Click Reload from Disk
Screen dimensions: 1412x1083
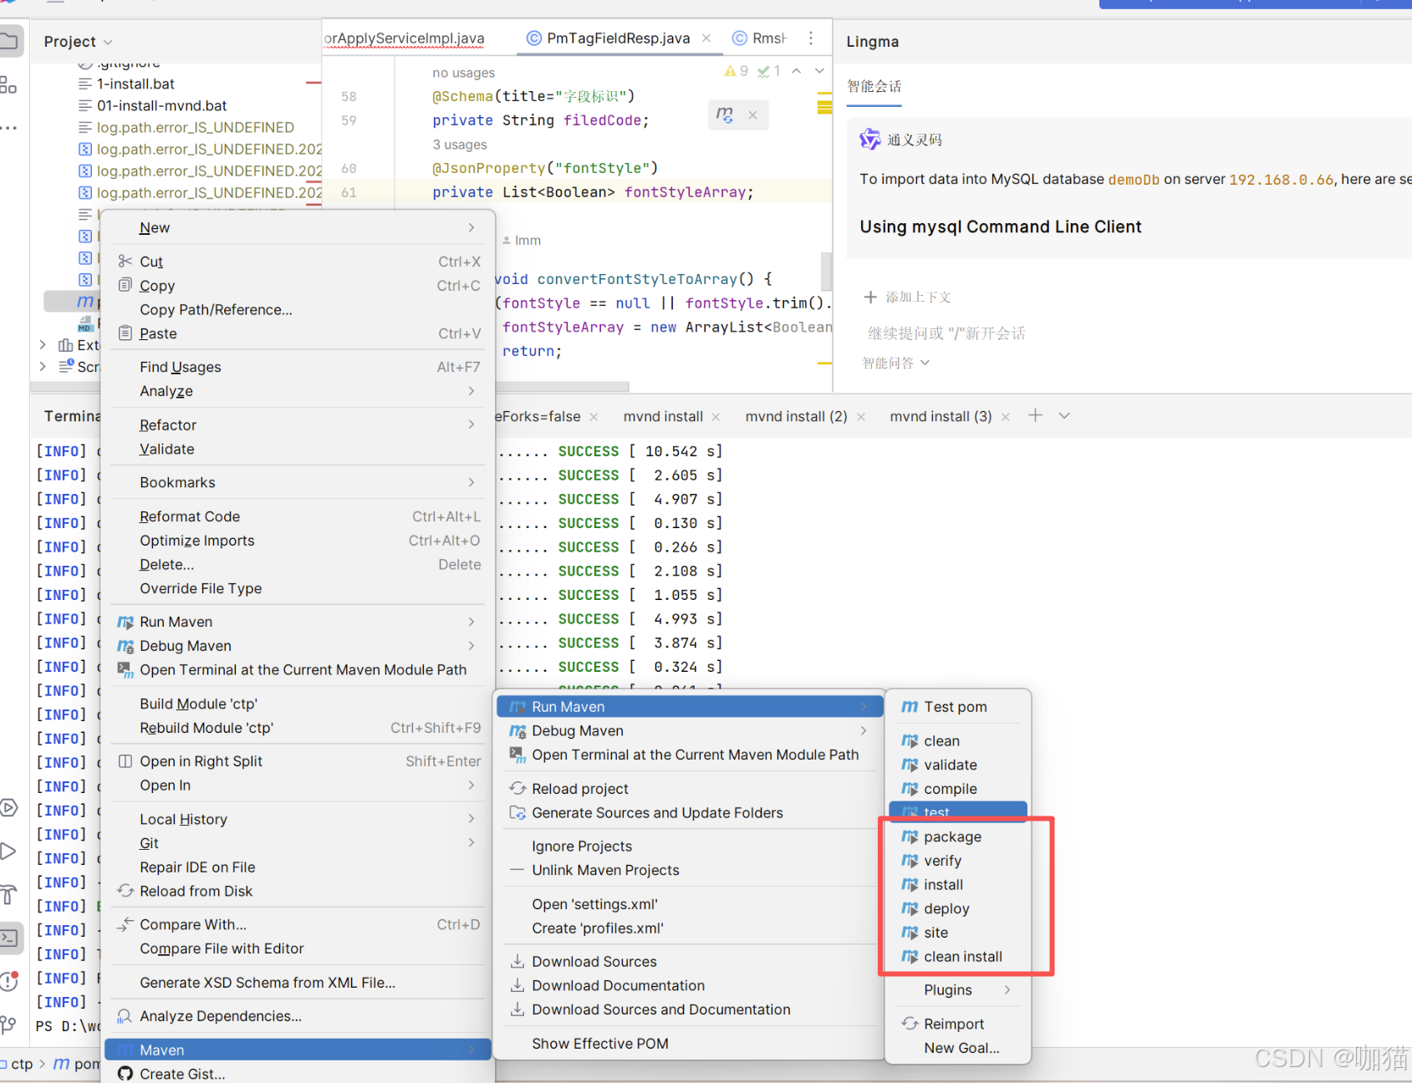[298, 892]
